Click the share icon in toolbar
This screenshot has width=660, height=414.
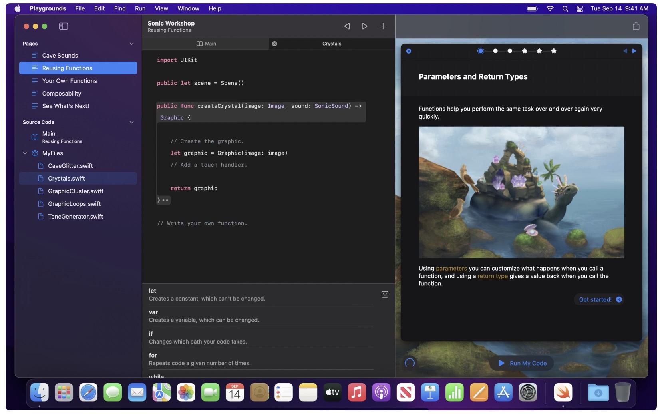636,26
